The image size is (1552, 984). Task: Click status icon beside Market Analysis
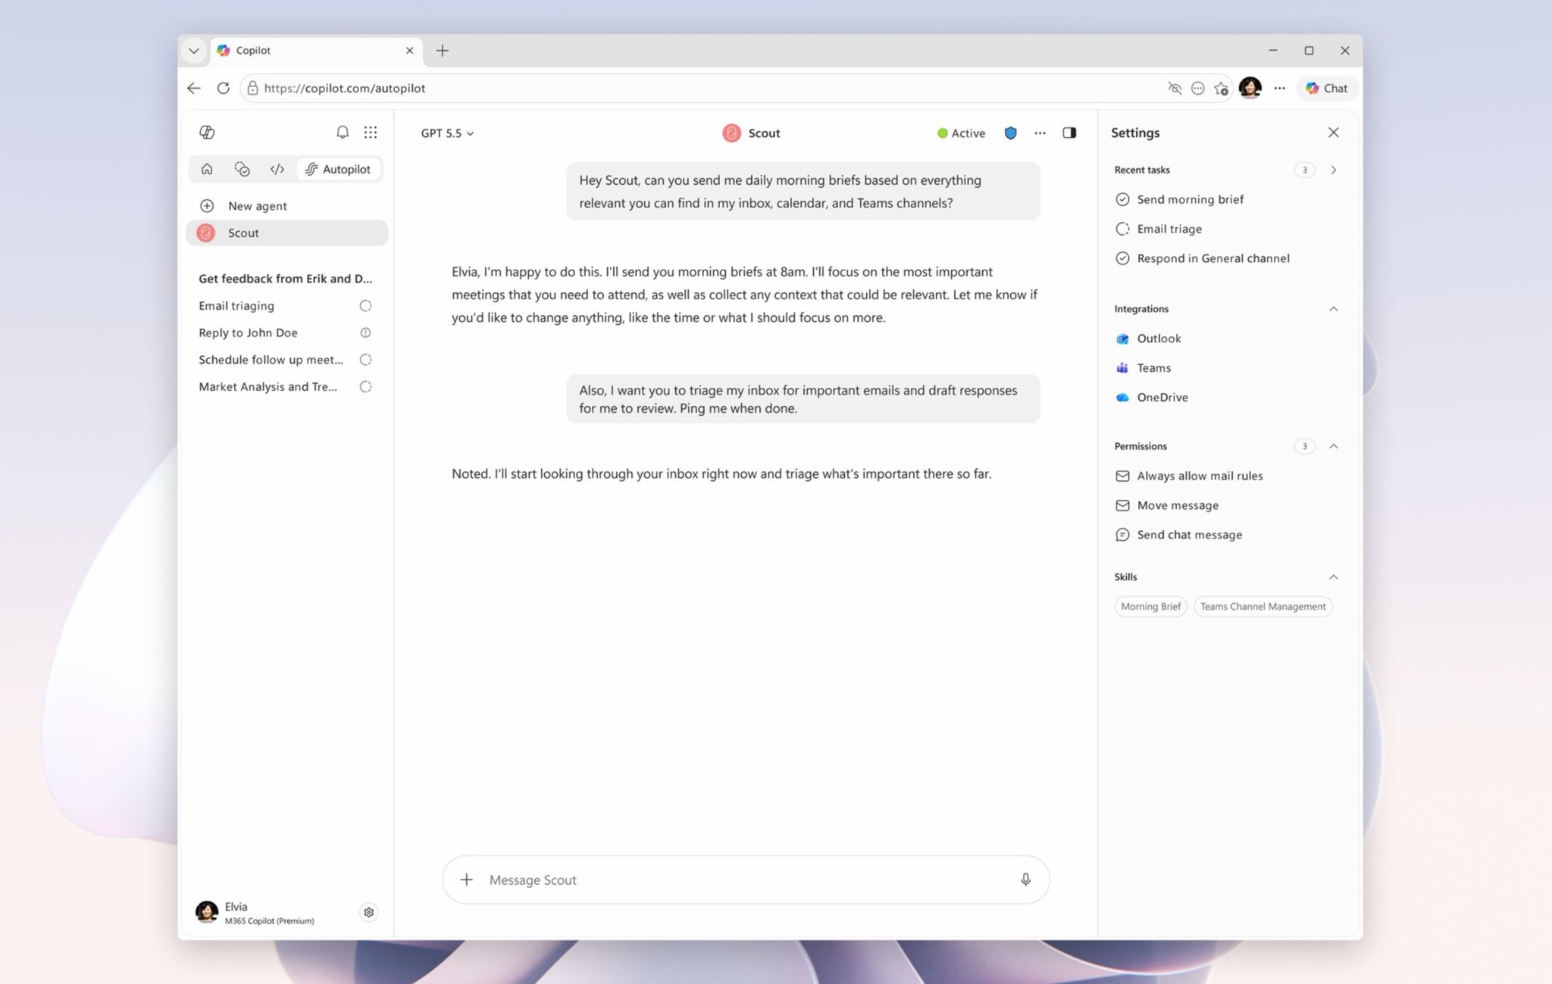[x=365, y=387]
